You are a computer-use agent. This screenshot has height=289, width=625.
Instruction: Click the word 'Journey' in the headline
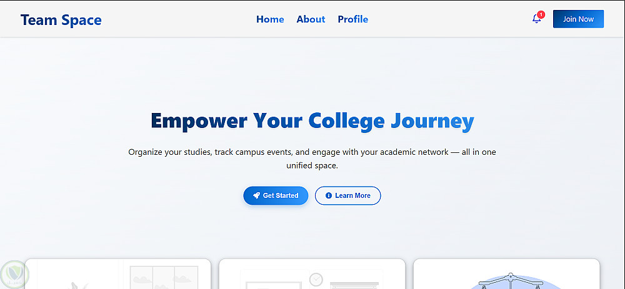coord(432,120)
